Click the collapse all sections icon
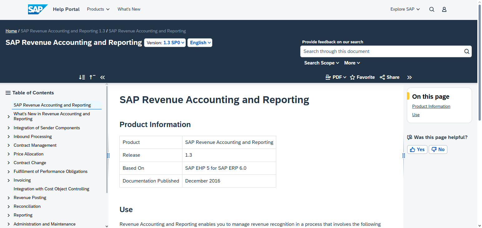The height and width of the screenshot is (228, 482). coord(92,77)
